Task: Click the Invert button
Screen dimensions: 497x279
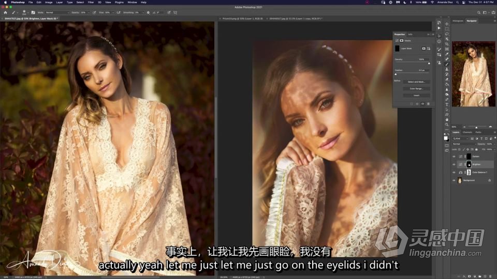Action: (416, 95)
